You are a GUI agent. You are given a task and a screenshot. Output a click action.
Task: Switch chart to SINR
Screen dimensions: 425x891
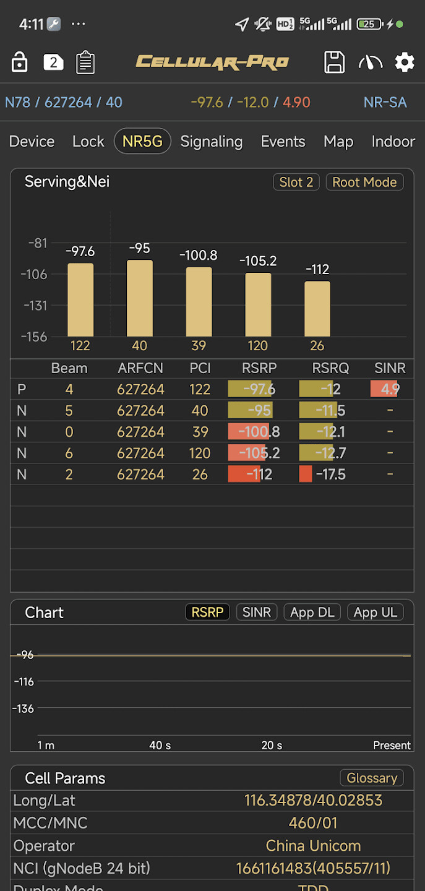click(257, 612)
